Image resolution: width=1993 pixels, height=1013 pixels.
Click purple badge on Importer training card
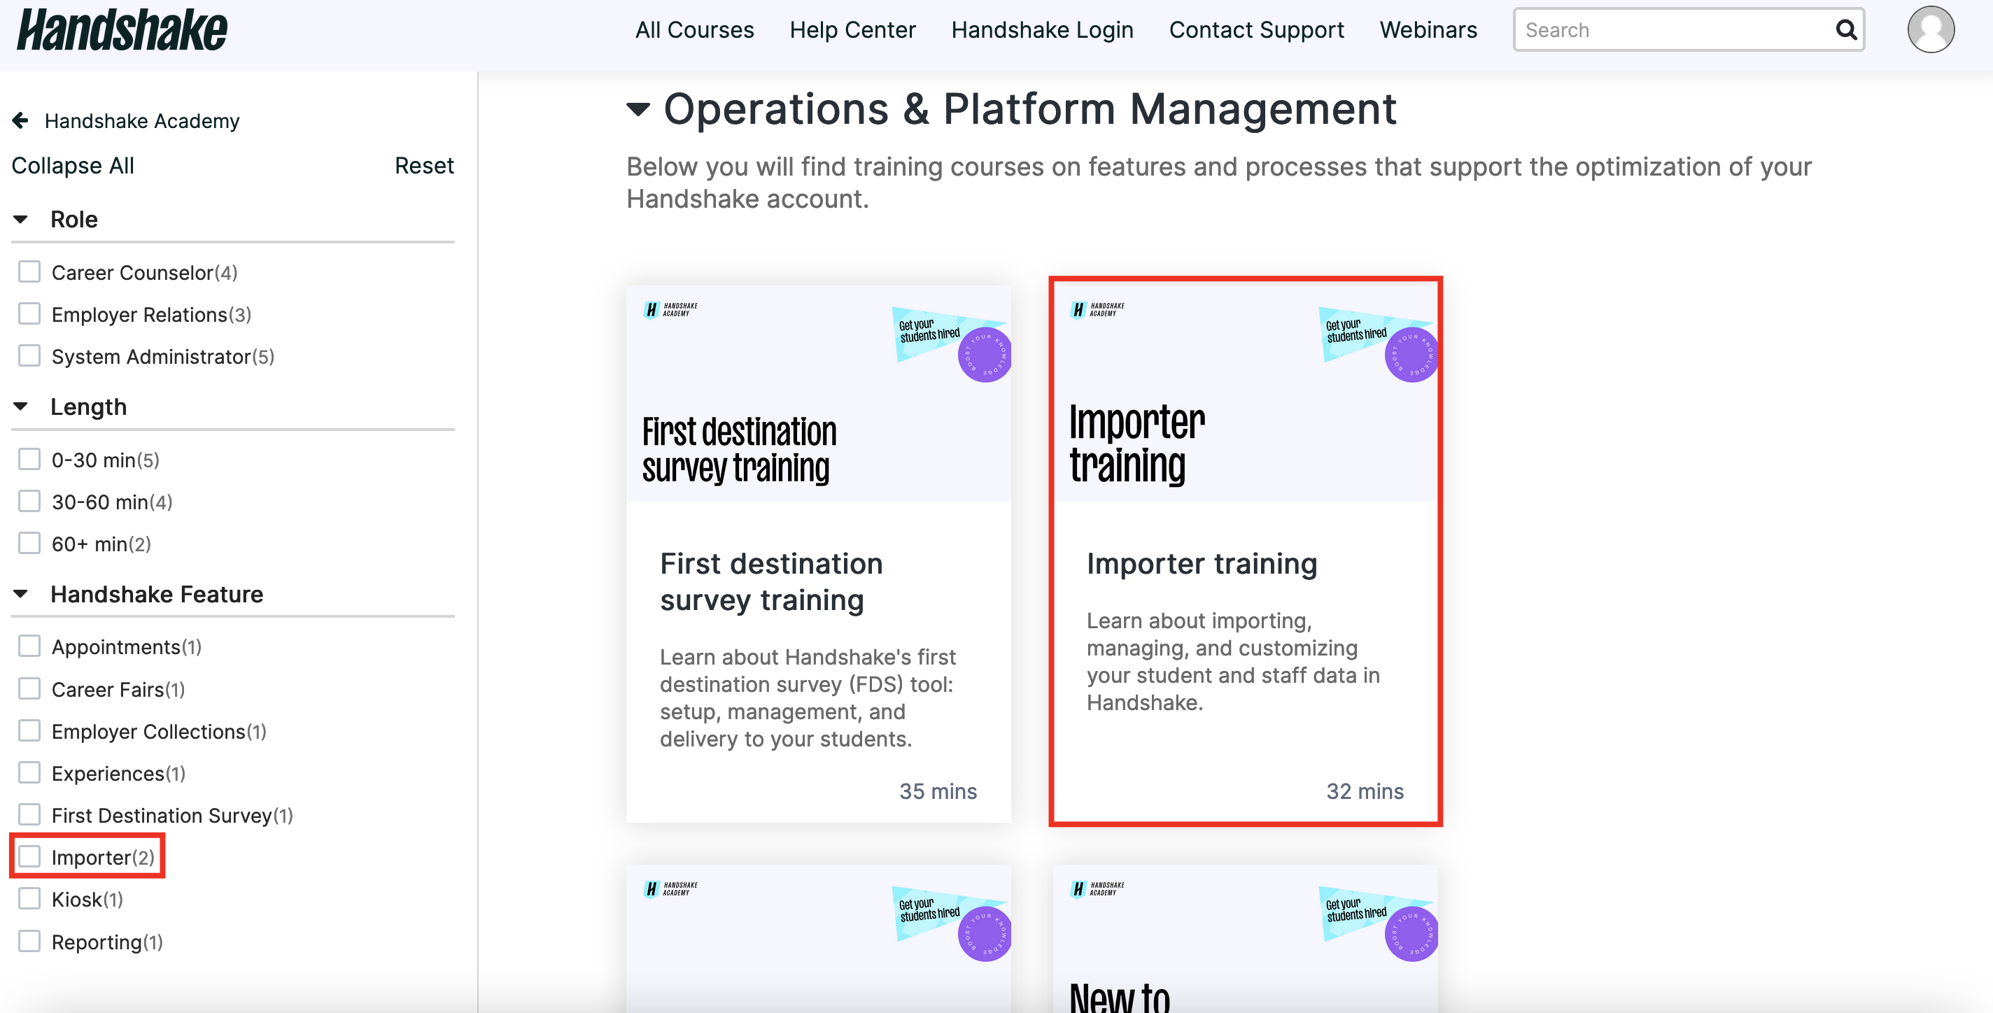1411,355
